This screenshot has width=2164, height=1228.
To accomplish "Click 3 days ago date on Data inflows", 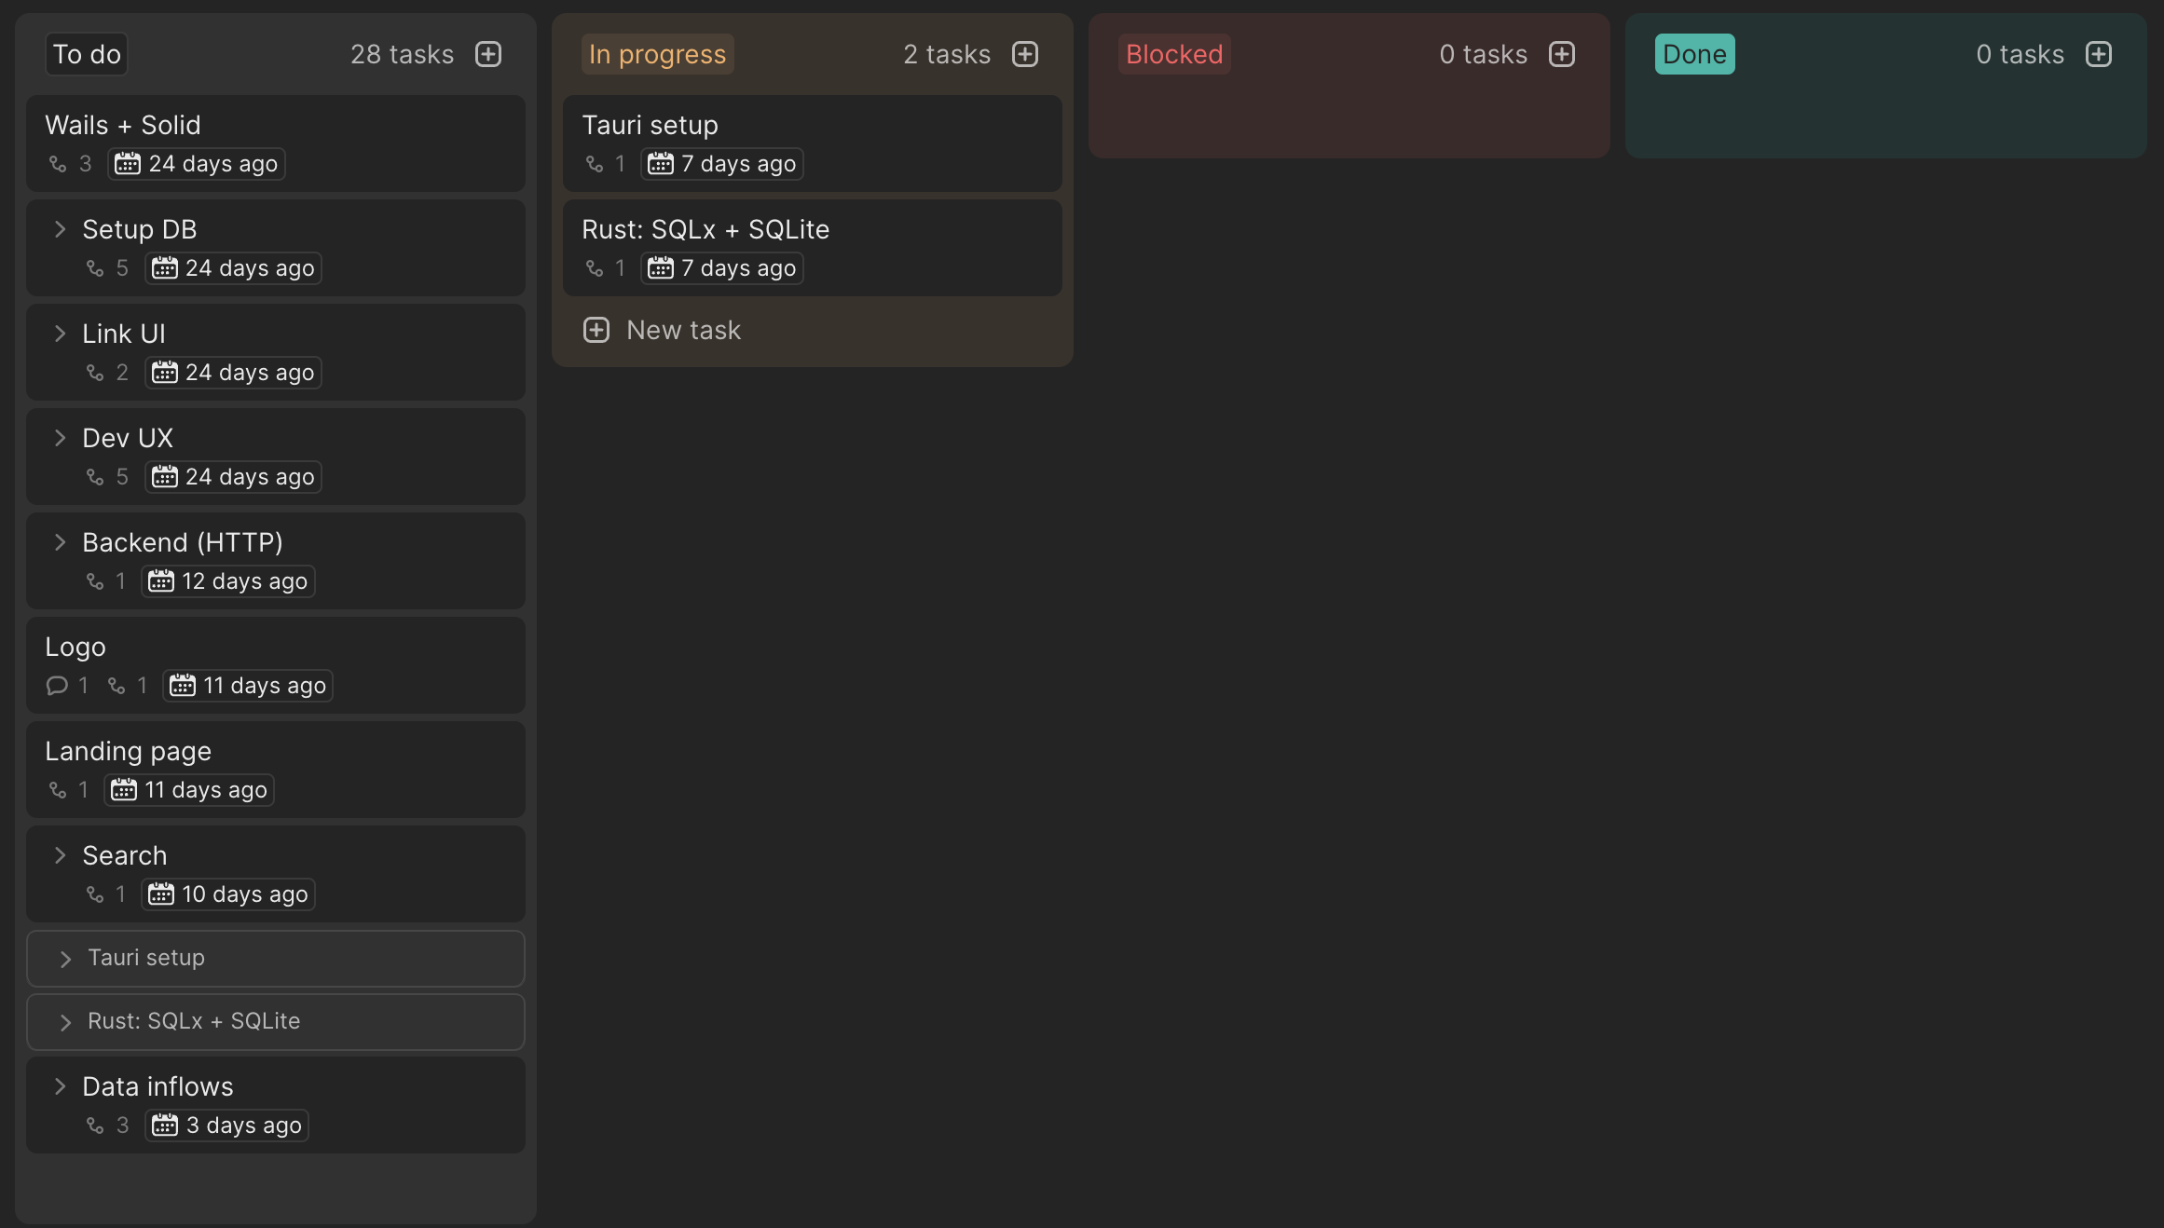I will 243,1126.
